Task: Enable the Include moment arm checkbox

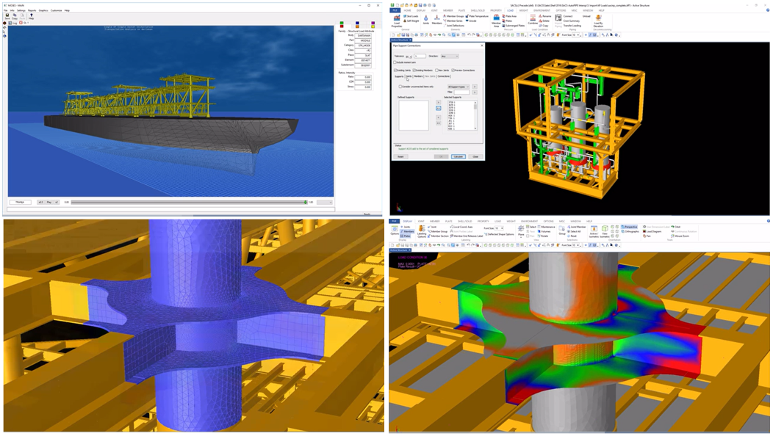Action: tap(395, 62)
